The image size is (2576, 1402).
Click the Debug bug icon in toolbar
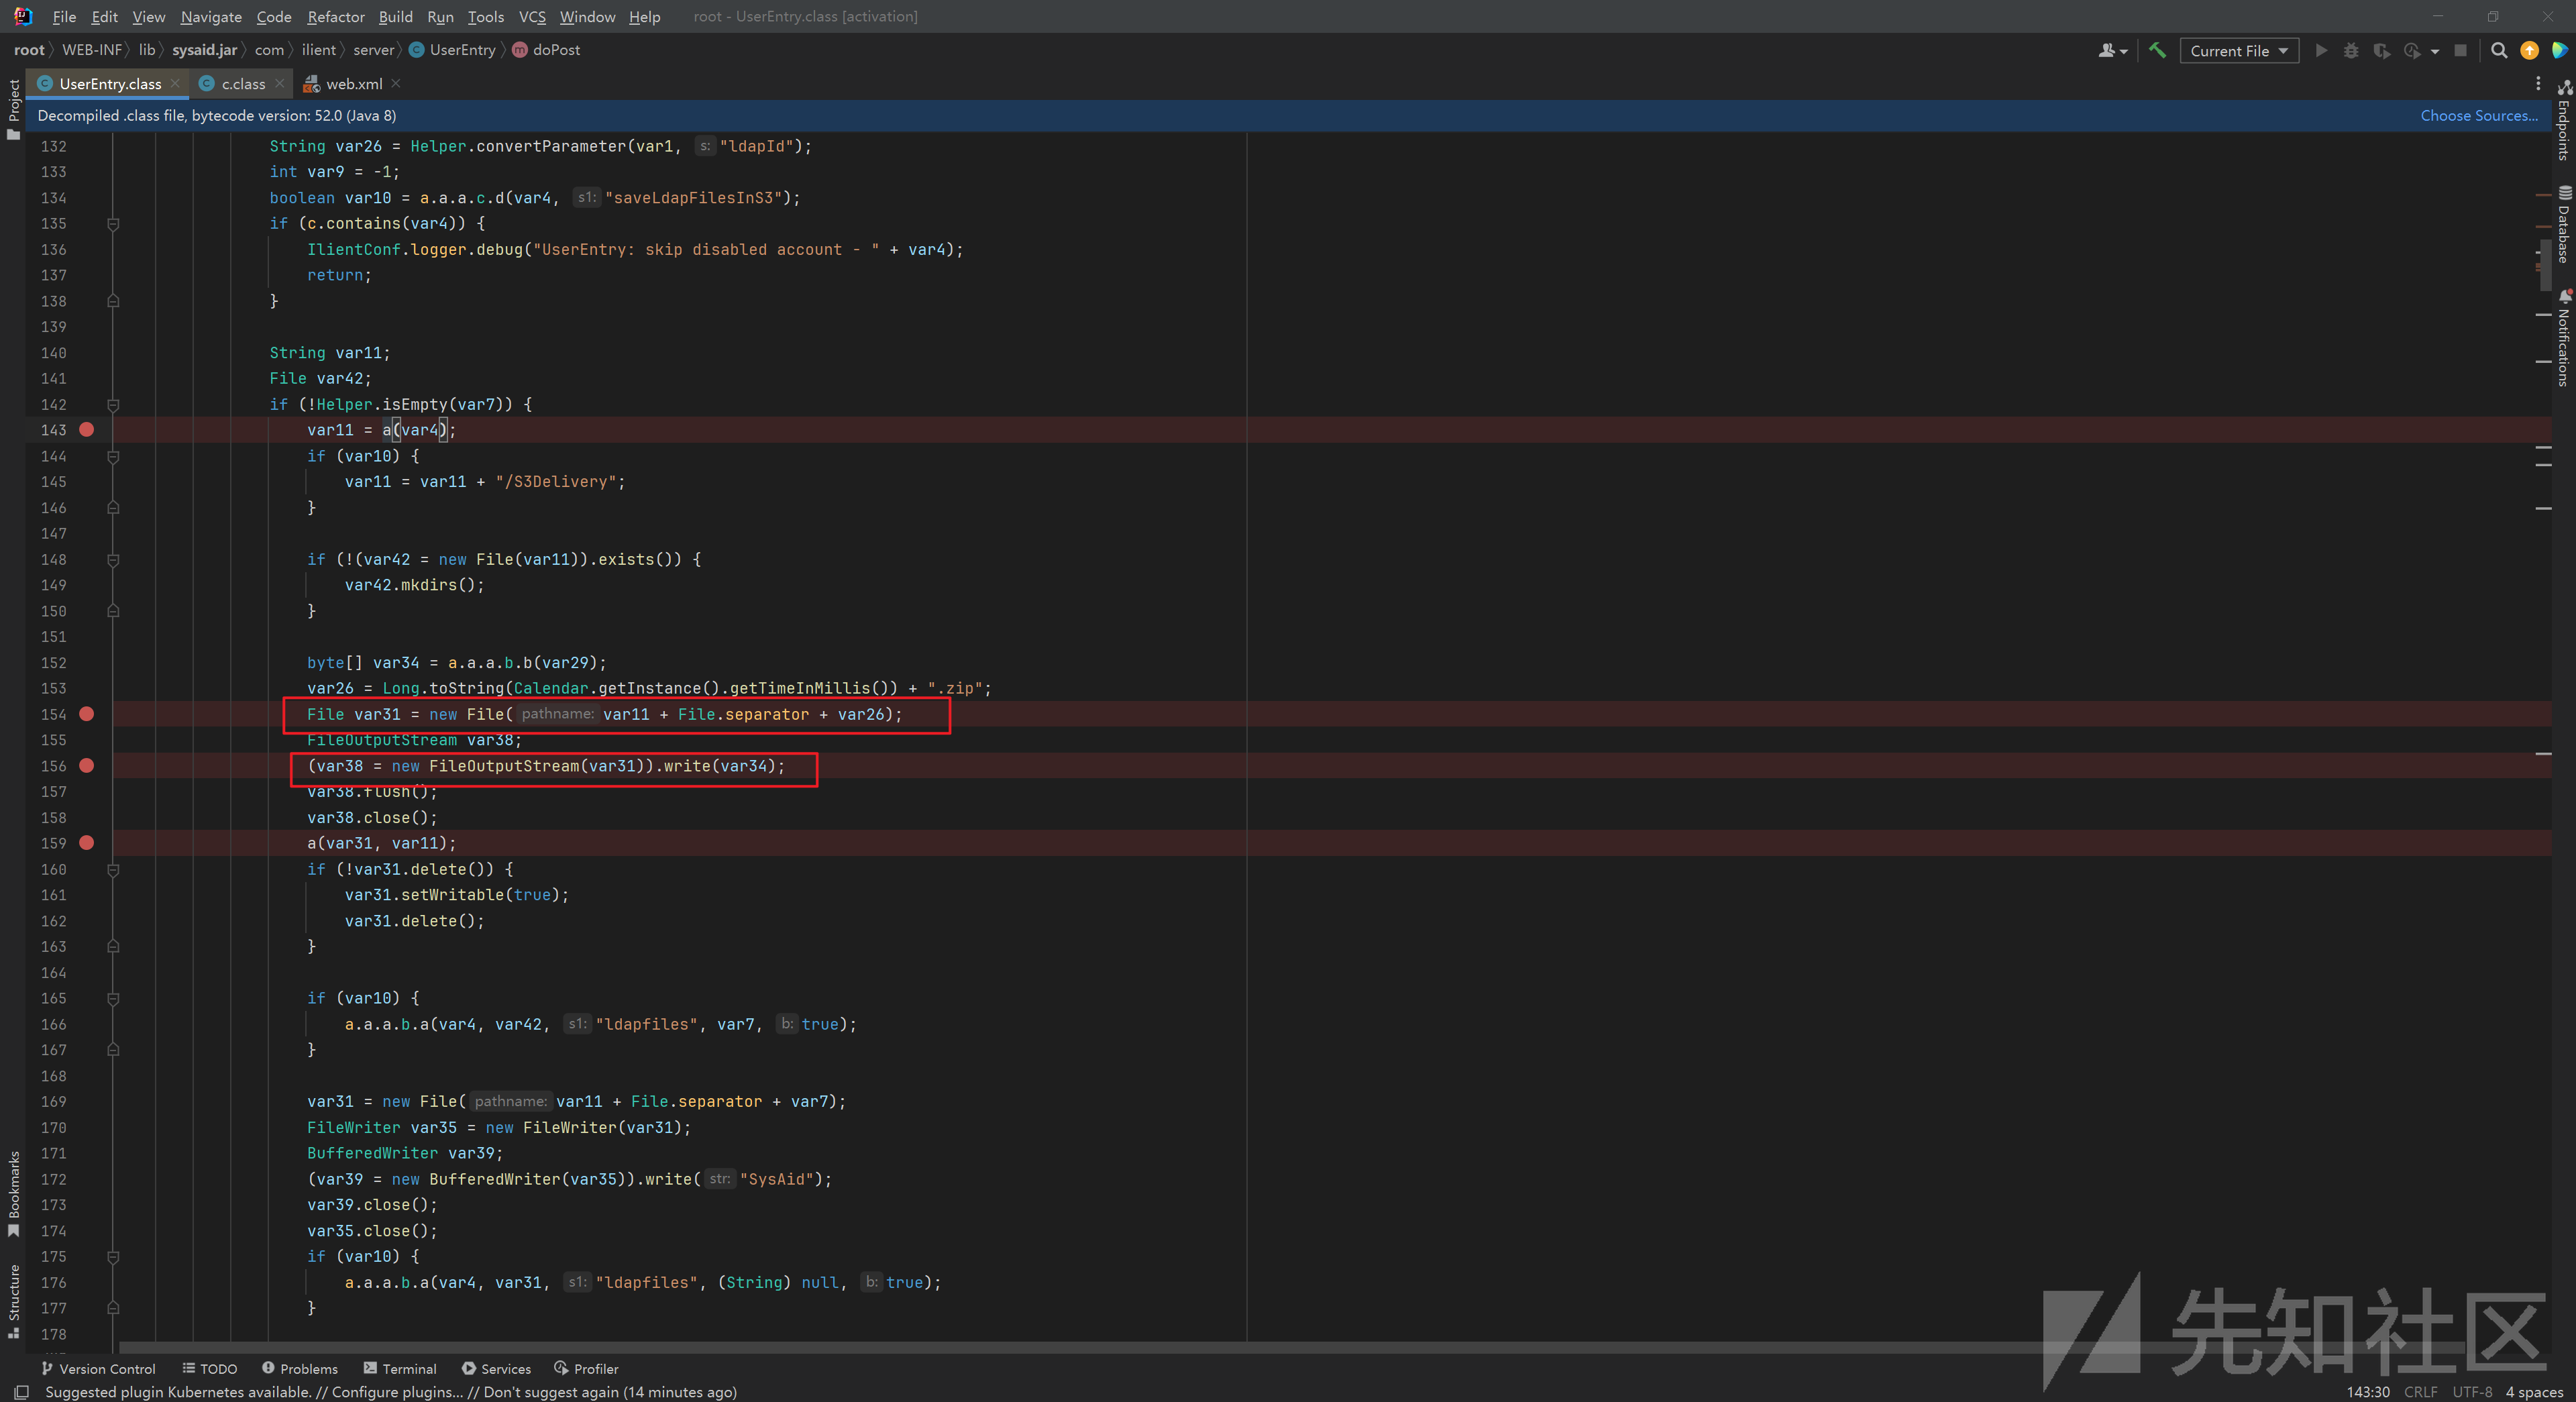click(2351, 50)
